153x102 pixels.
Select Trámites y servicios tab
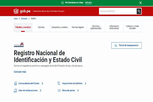(x=23, y=27)
